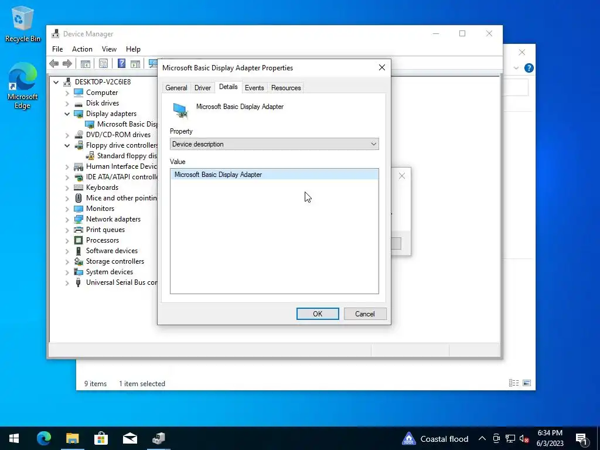The image size is (600, 450).
Task: Switch to the Driver tab
Action: [x=203, y=88]
